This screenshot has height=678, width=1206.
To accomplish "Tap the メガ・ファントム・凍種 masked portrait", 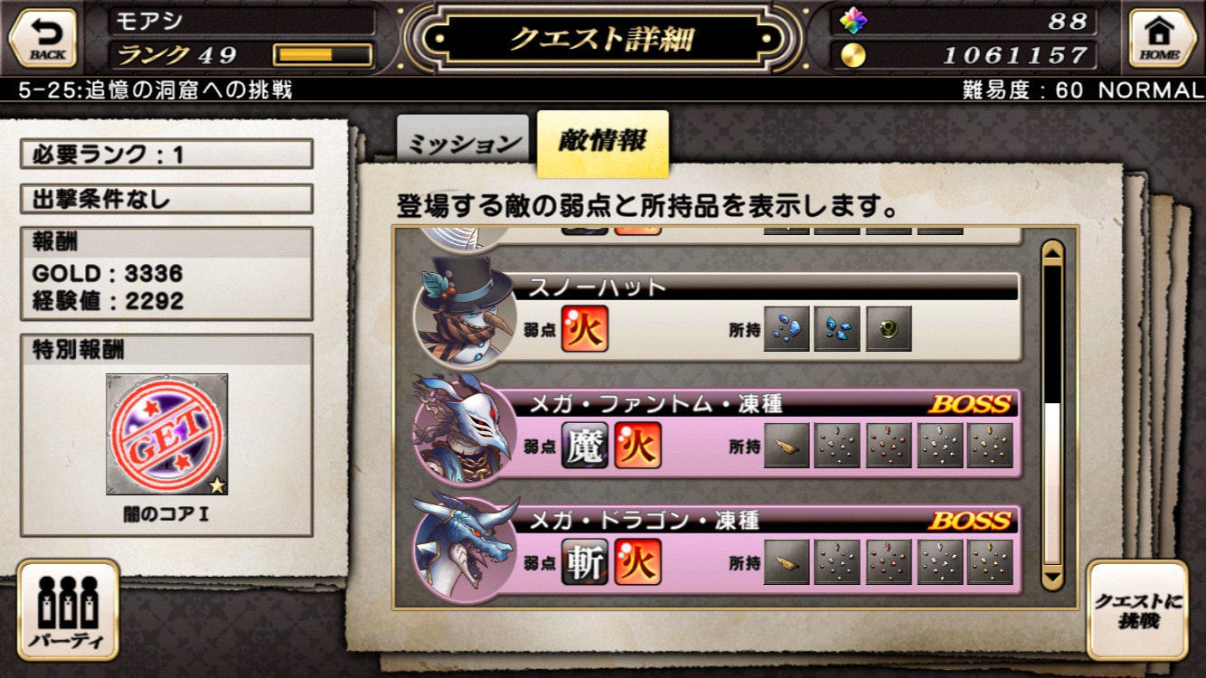I will 462,430.
